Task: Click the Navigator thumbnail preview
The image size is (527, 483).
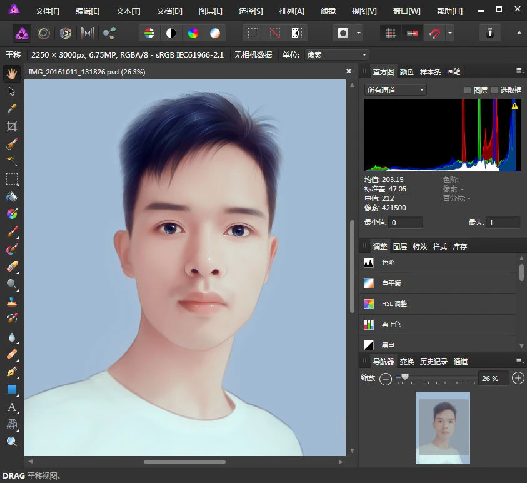Action: pos(443,429)
